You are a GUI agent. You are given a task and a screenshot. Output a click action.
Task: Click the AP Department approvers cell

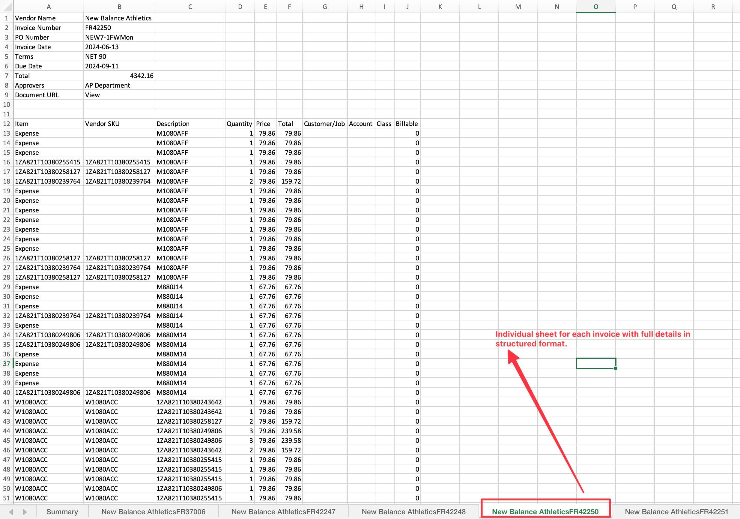[x=119, y=85]
